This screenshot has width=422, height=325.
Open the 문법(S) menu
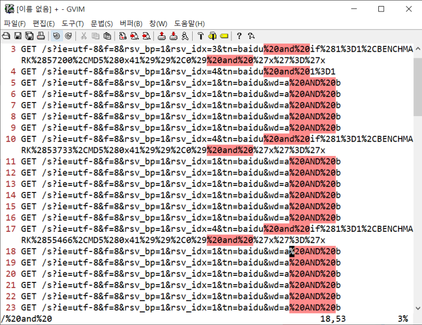pyautogui.click(x=102, y=23)
